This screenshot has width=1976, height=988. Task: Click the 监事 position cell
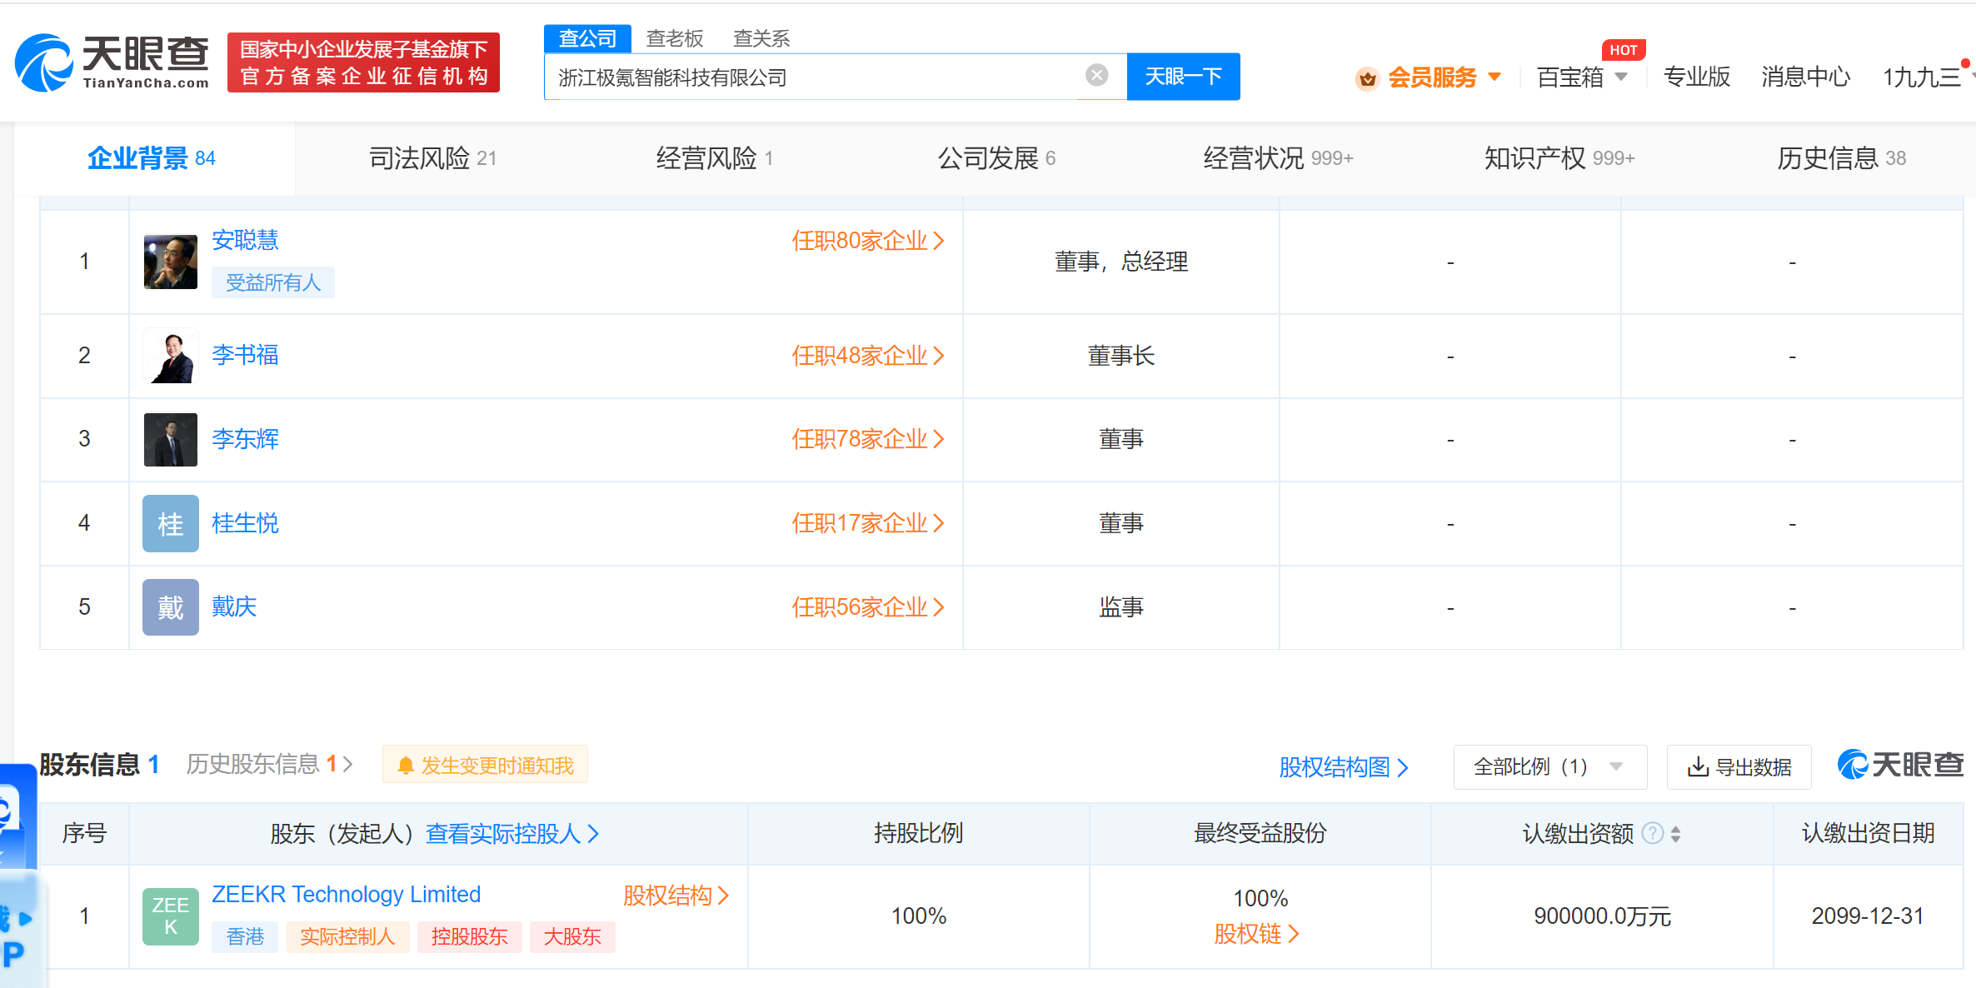pos(1121,607)
